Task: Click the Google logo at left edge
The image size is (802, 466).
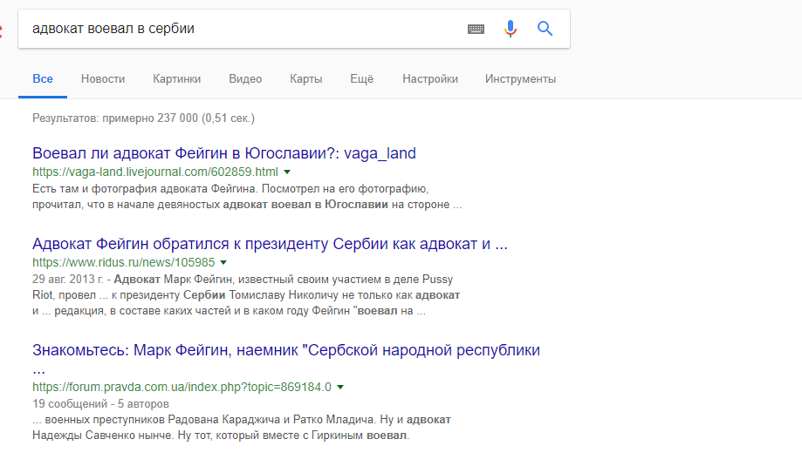Action: pyautogui.click(x=3, y=29)
